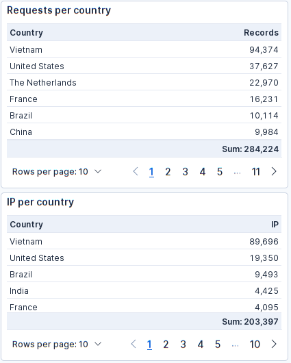Sort Requests table by Records column header
Screen dimensions: 291x363
coord(261,33)
